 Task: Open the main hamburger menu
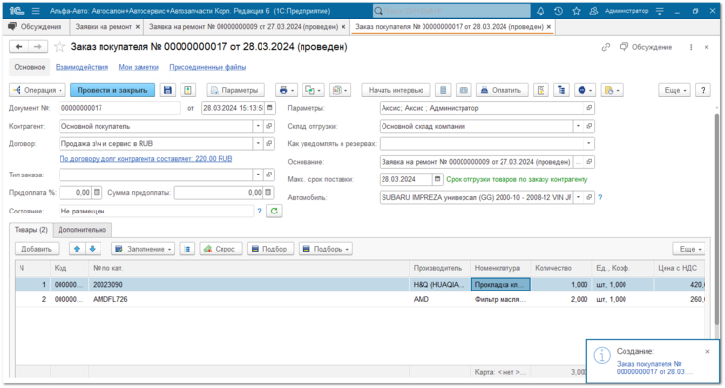pyautogui.click(x=36, y=11)
